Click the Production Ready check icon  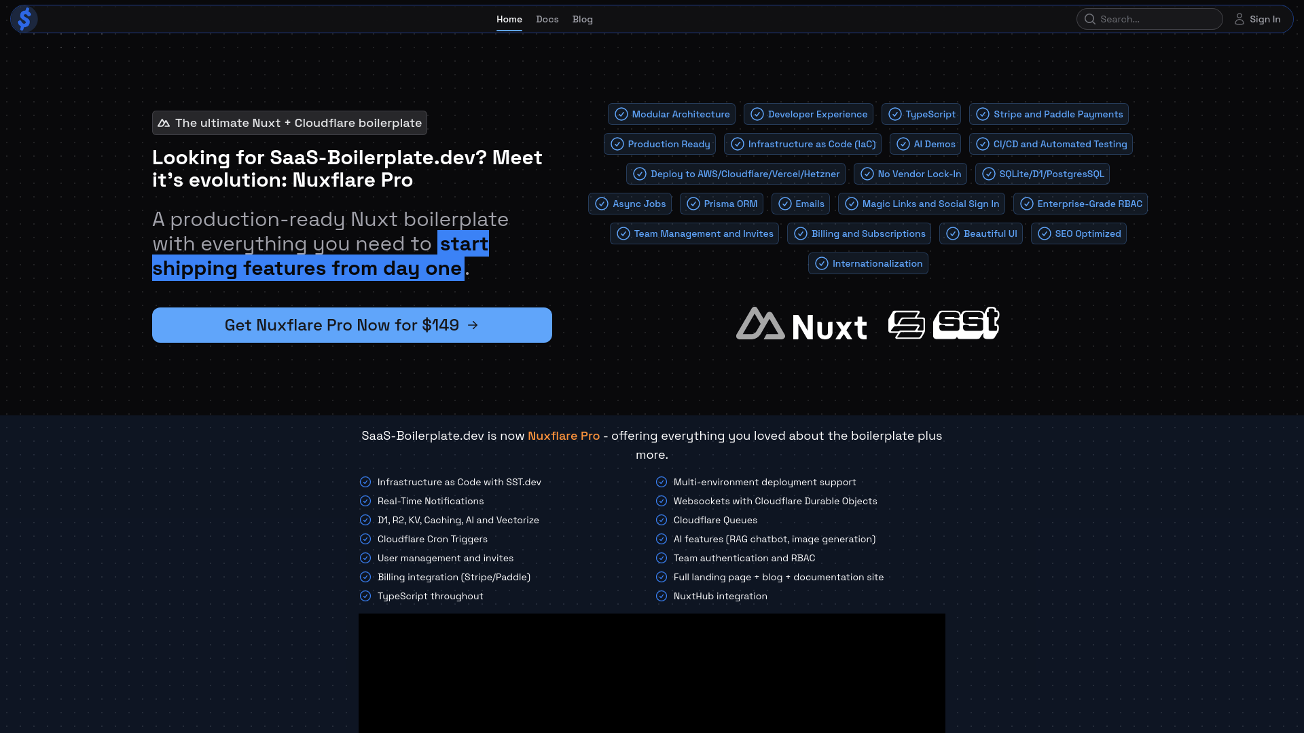617,144
